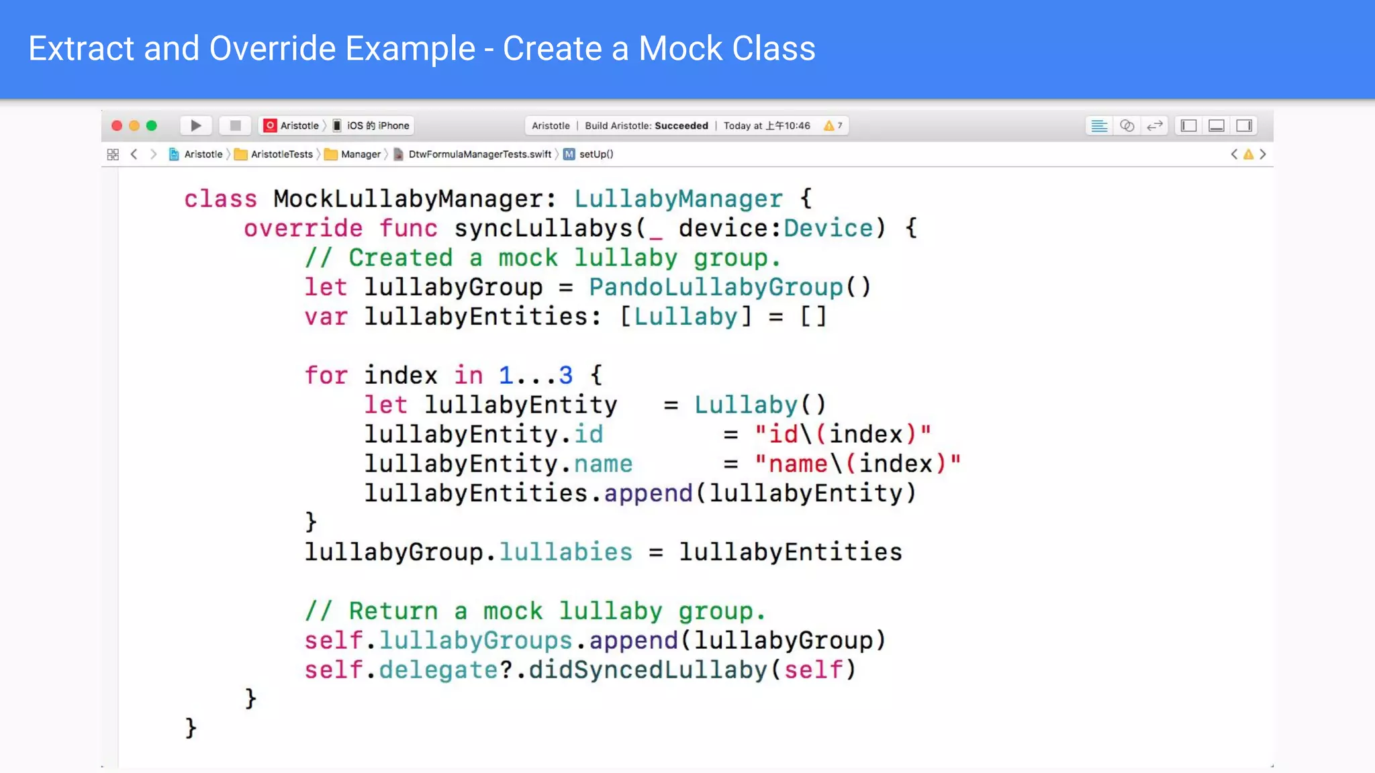Stop the running build with the stop button
This screenshot has width=1375, height=773.
pos(235,125)
